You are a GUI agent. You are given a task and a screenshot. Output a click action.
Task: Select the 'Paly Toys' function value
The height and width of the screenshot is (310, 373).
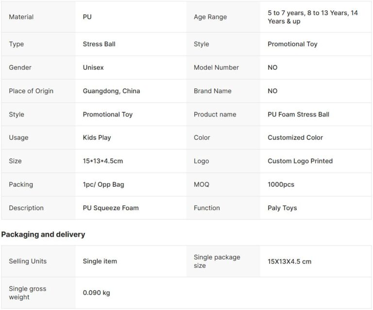tap(282, 208)
